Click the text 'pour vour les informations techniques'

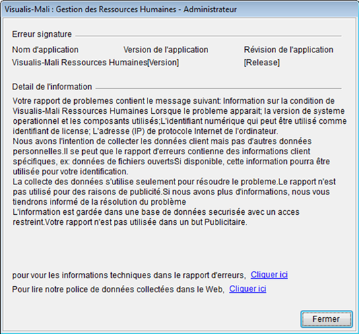[129, 275]
